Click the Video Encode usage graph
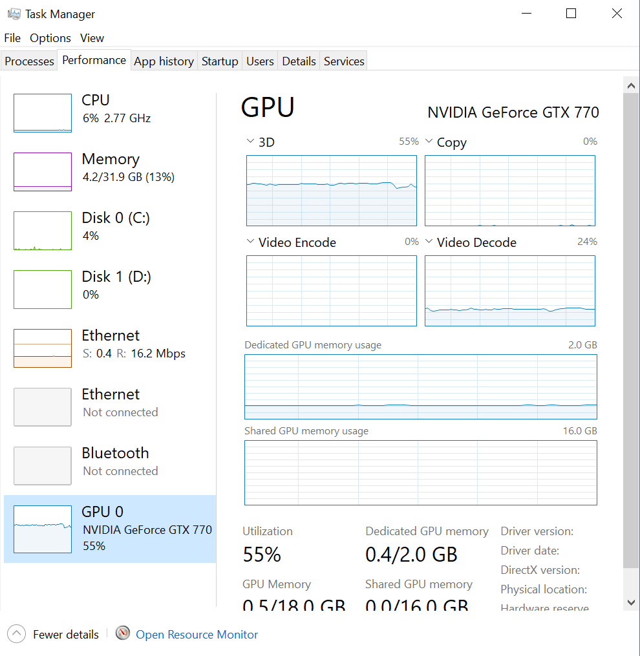 (332, 291)
